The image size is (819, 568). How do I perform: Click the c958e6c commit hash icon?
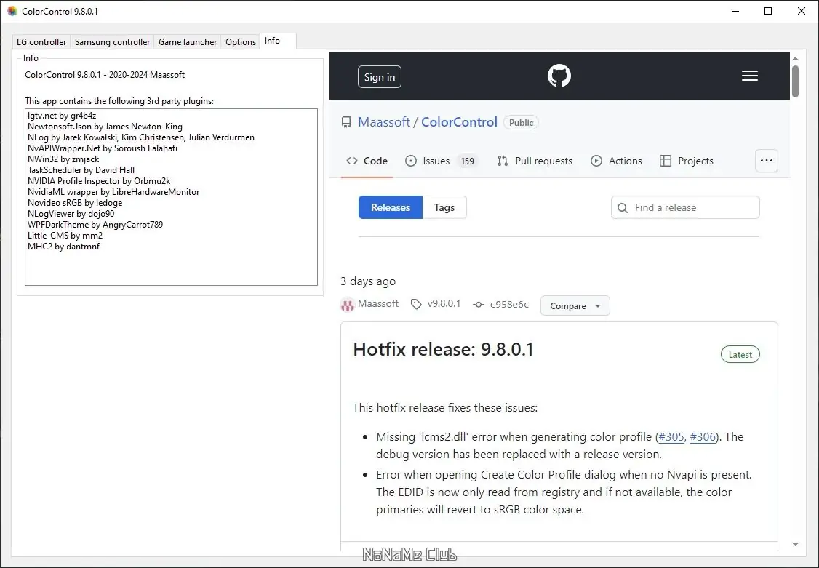click(478, 305)
